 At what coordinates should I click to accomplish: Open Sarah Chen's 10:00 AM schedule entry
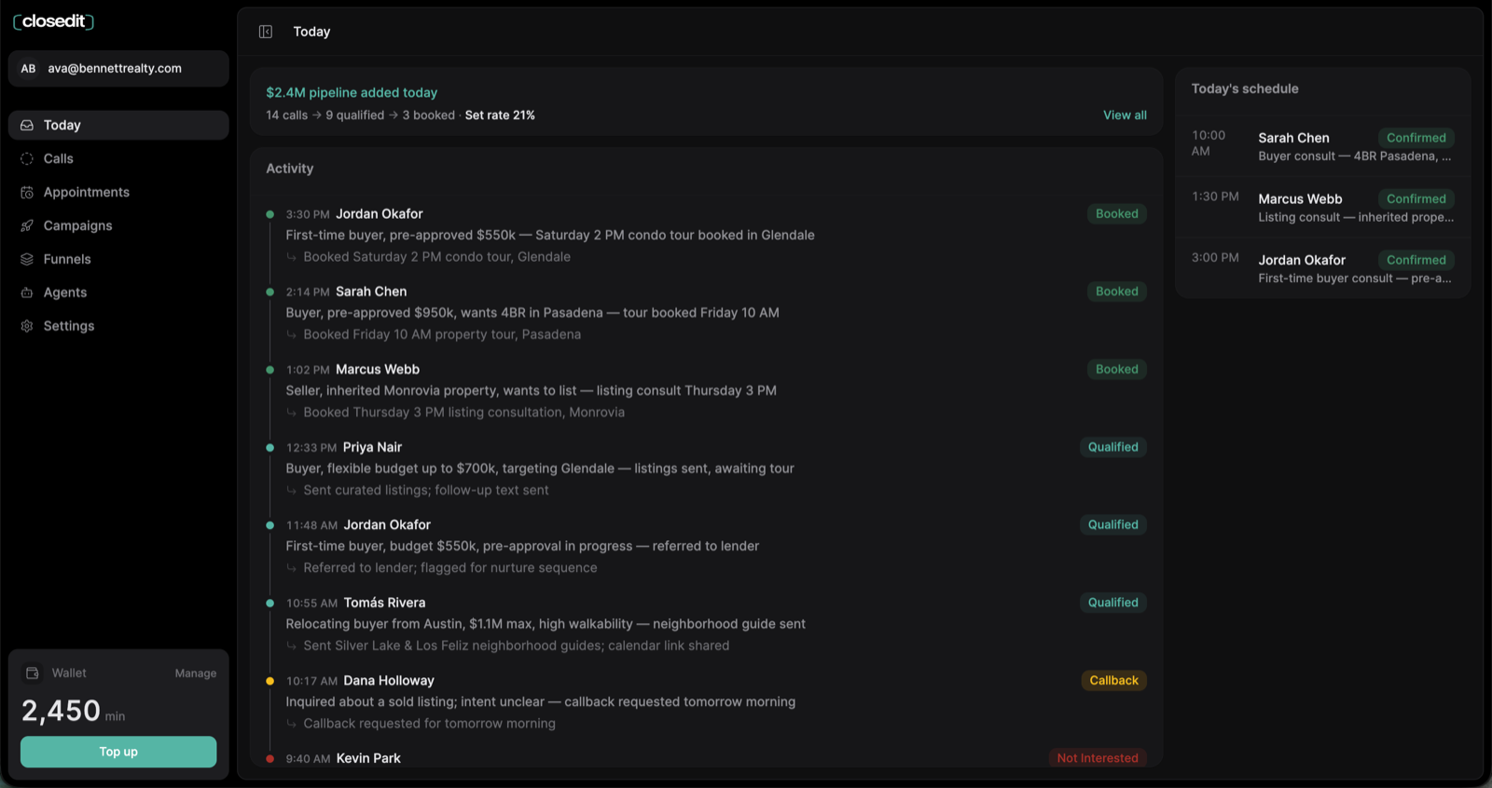[1322, 146]
